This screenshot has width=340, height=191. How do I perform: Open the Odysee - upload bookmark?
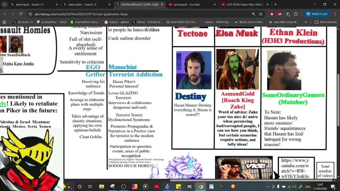click(116, 22)
